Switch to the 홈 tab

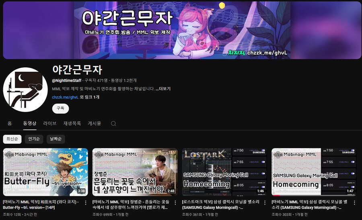coord(10,123)
